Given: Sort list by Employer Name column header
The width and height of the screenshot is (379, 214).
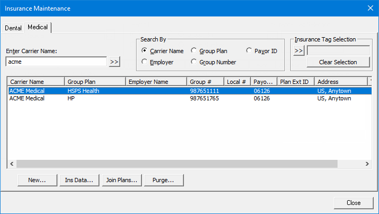Looking at the screenshot, I should pyautogui.click(x=156, y=82).
